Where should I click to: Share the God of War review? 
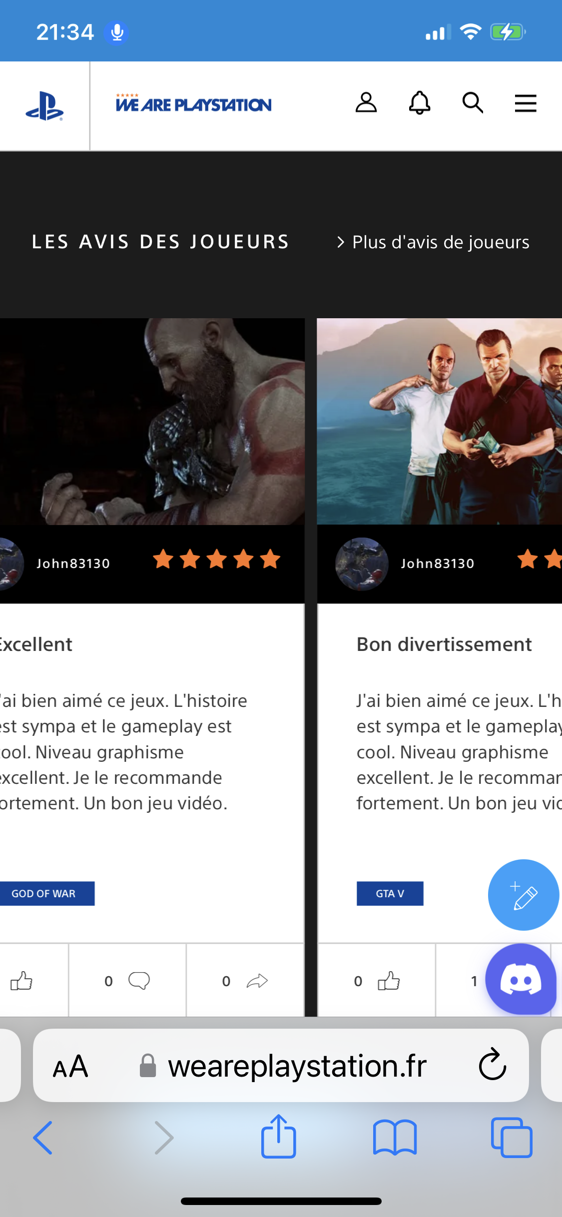(x=257, y=981)
